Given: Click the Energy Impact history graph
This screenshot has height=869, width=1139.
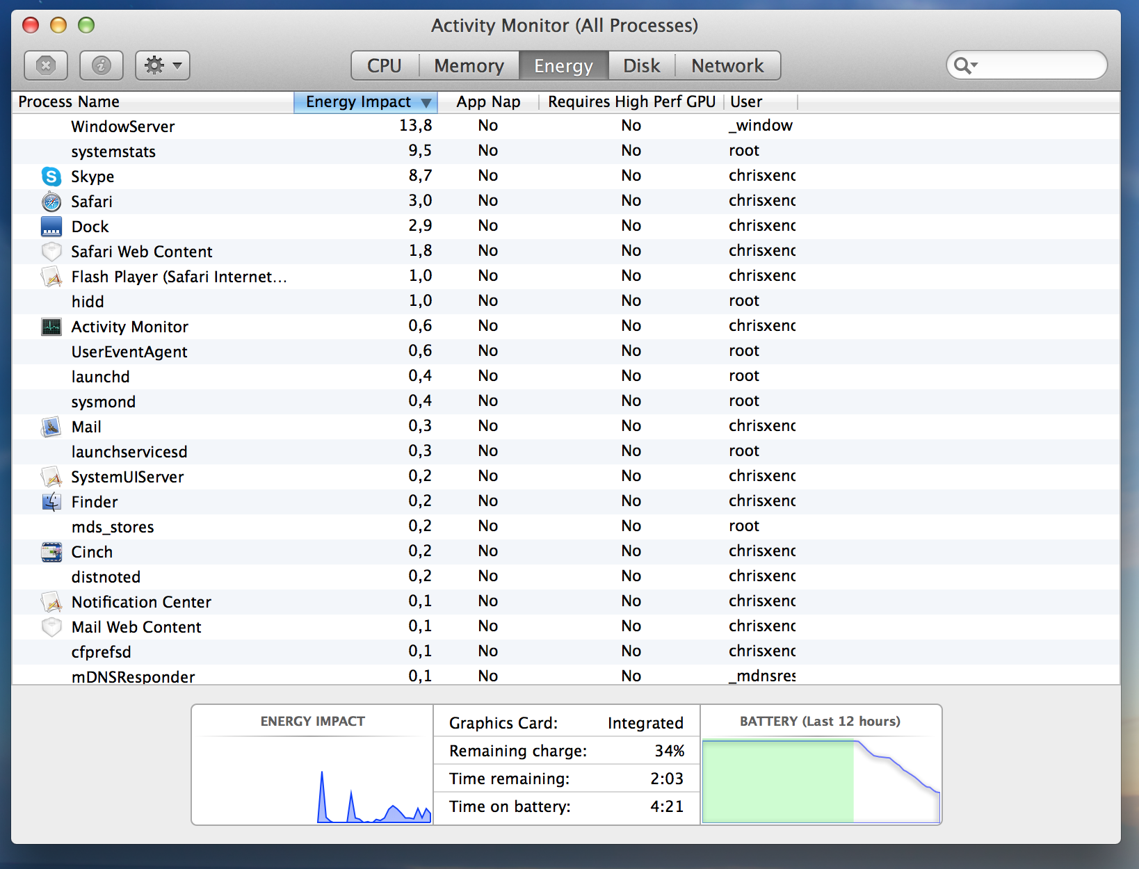Looking at the screenshot, I should tap(312, 780).
